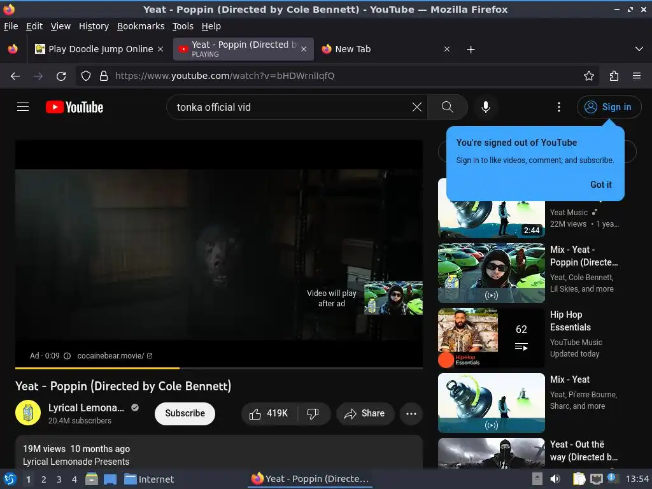The image size is (652, 489).
Task: Close the Doodle Jump tab
Action: (160, 49)
